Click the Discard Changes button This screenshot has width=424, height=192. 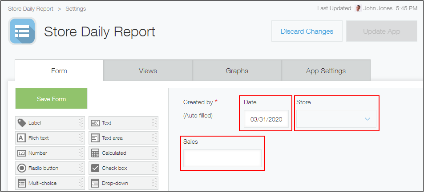[307, 31]
